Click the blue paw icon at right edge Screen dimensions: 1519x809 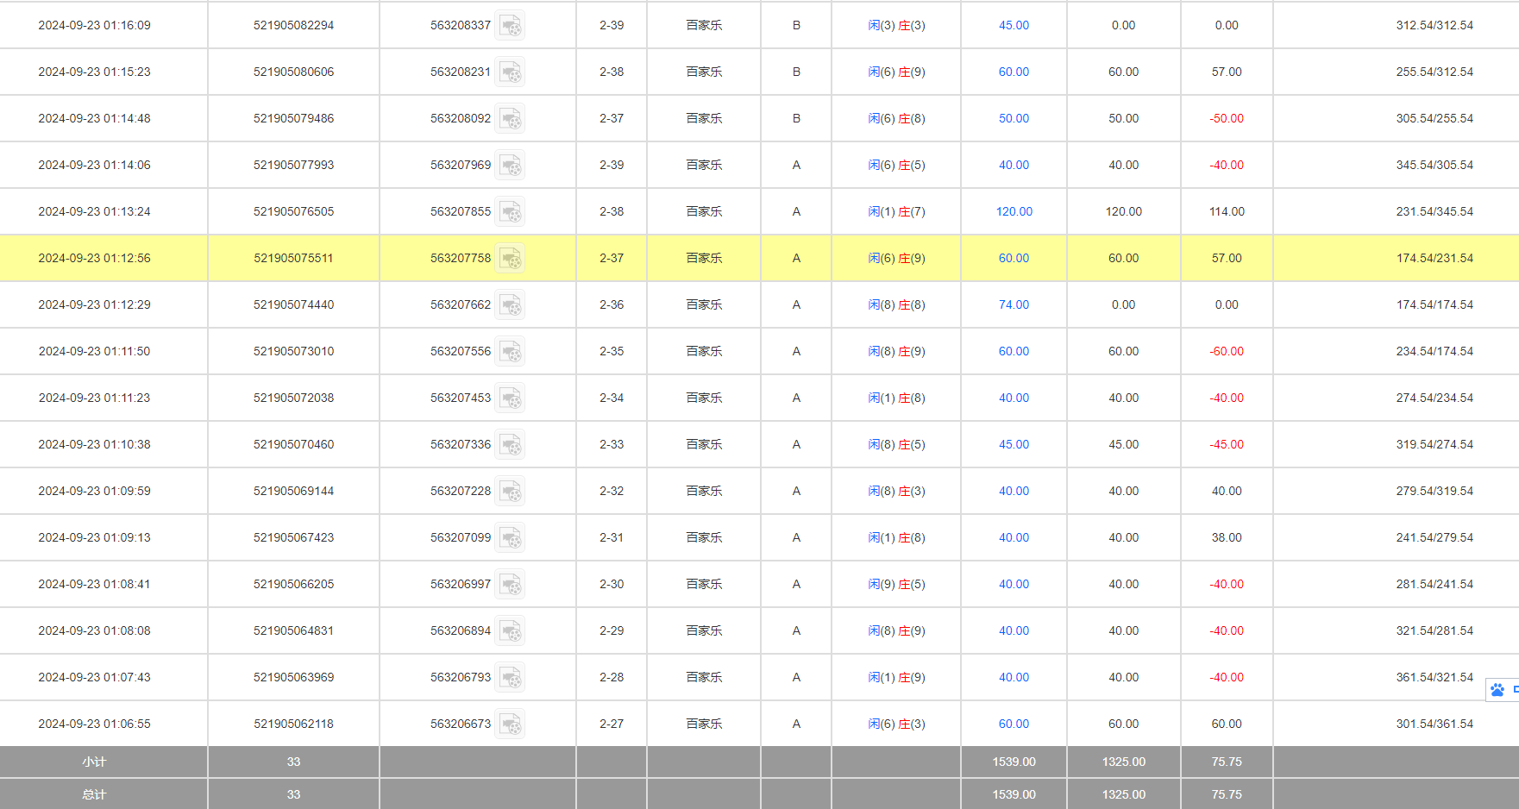pyautogui.click(x=1497, y=690)
